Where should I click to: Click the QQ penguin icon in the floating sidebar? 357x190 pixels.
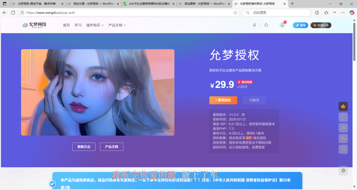pos(343,128)
